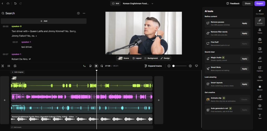Add a scene with the right plus button
Screen dimensions: 267x131
[159, 100]
